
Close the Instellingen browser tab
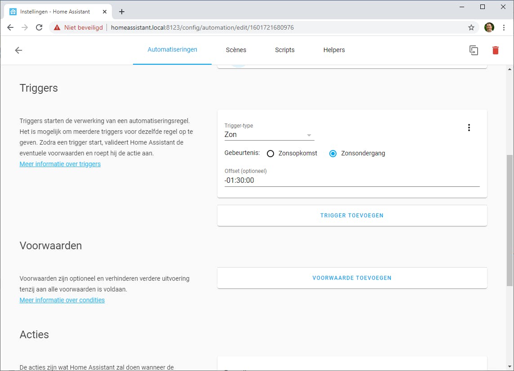(x=105, y=12)
